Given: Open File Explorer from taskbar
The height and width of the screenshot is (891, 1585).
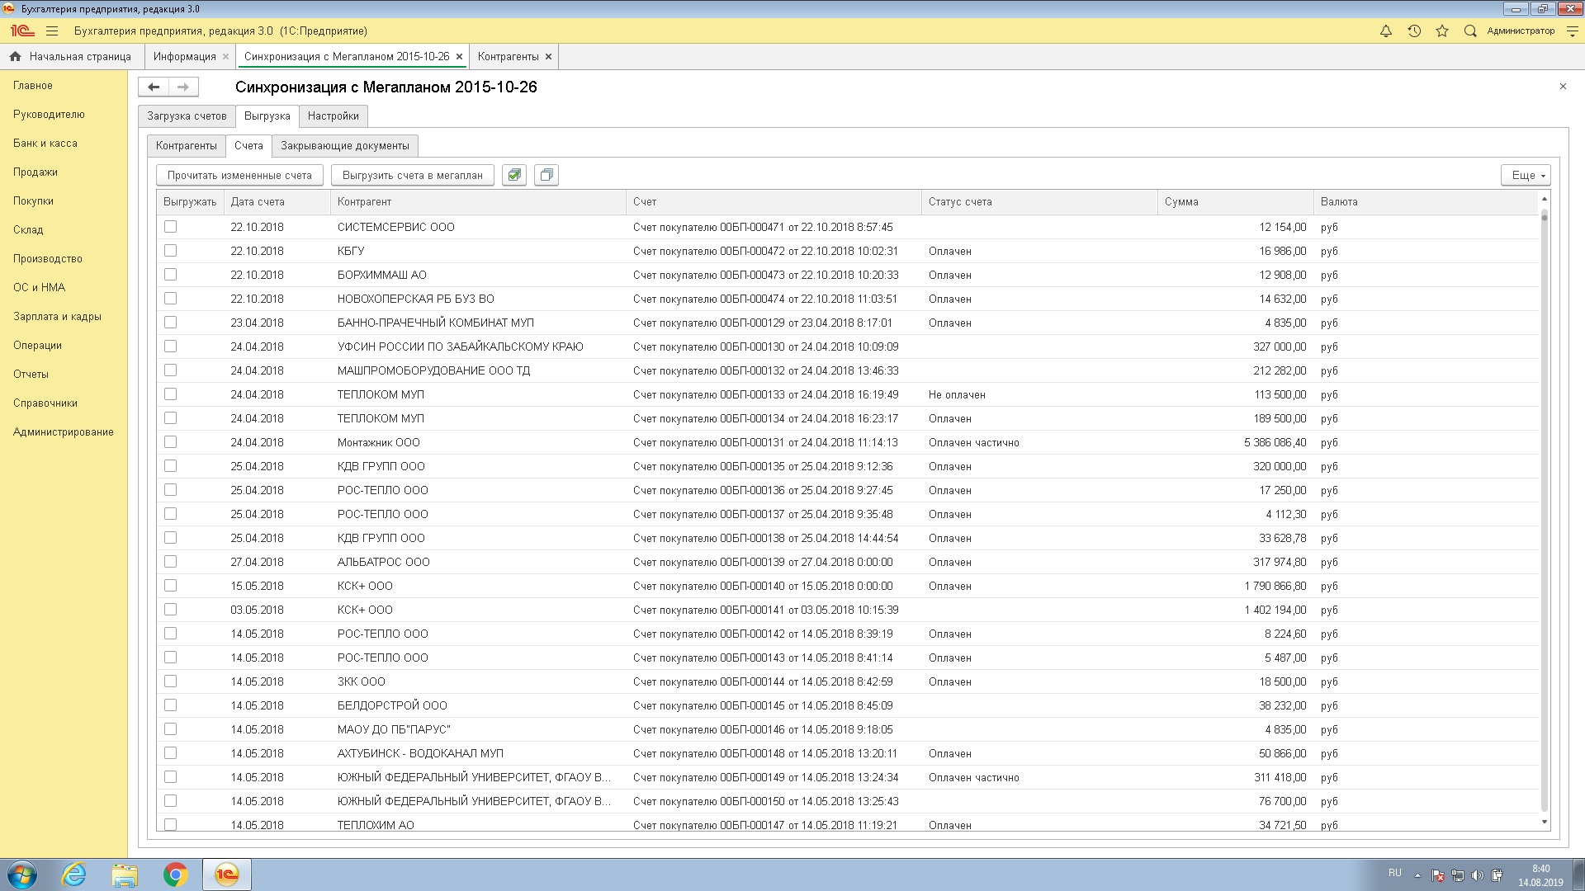Looking at the screenshot, I should pyautogui.click(x=125, y=874).
